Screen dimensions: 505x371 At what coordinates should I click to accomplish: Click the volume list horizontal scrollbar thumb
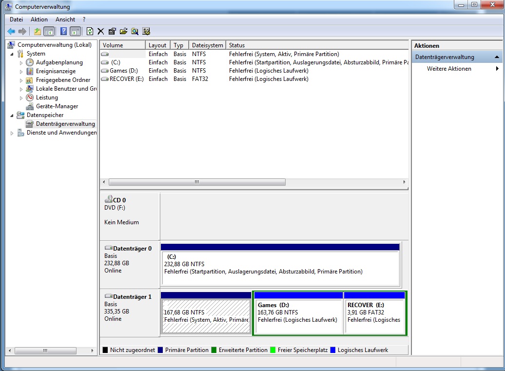coord(197,182)
